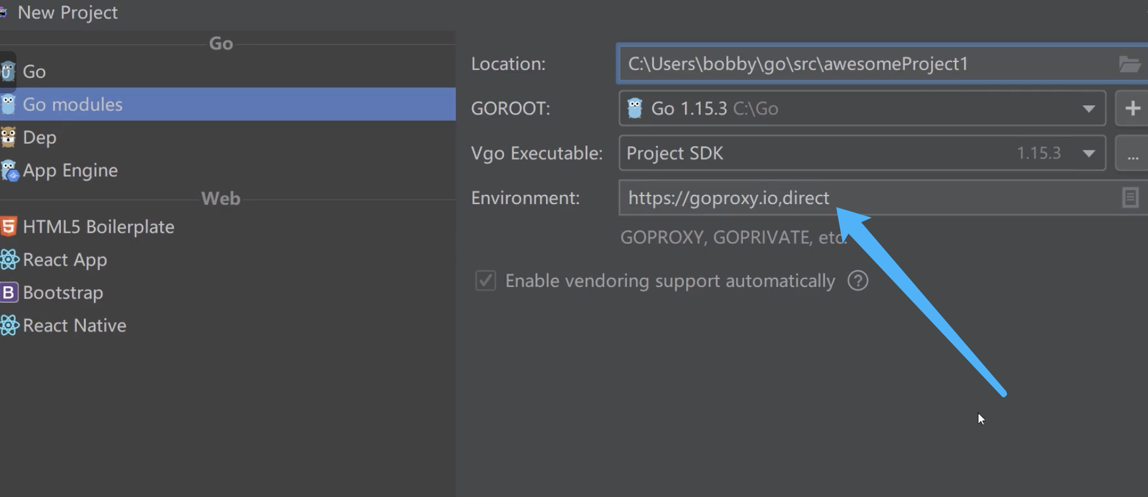Click the GOPROXY, GOPRIVATE hint text
This screenshot has height=497, width=1148.
click(x=734, y=237)
